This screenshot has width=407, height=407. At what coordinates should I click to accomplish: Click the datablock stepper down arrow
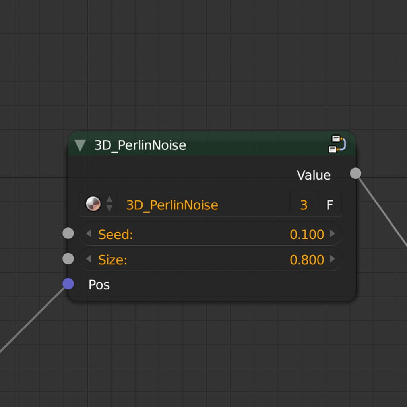click(x=110, y=209)
